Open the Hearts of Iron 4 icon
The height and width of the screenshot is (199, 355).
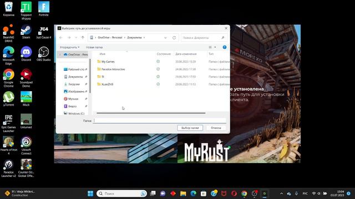(9, 145)
